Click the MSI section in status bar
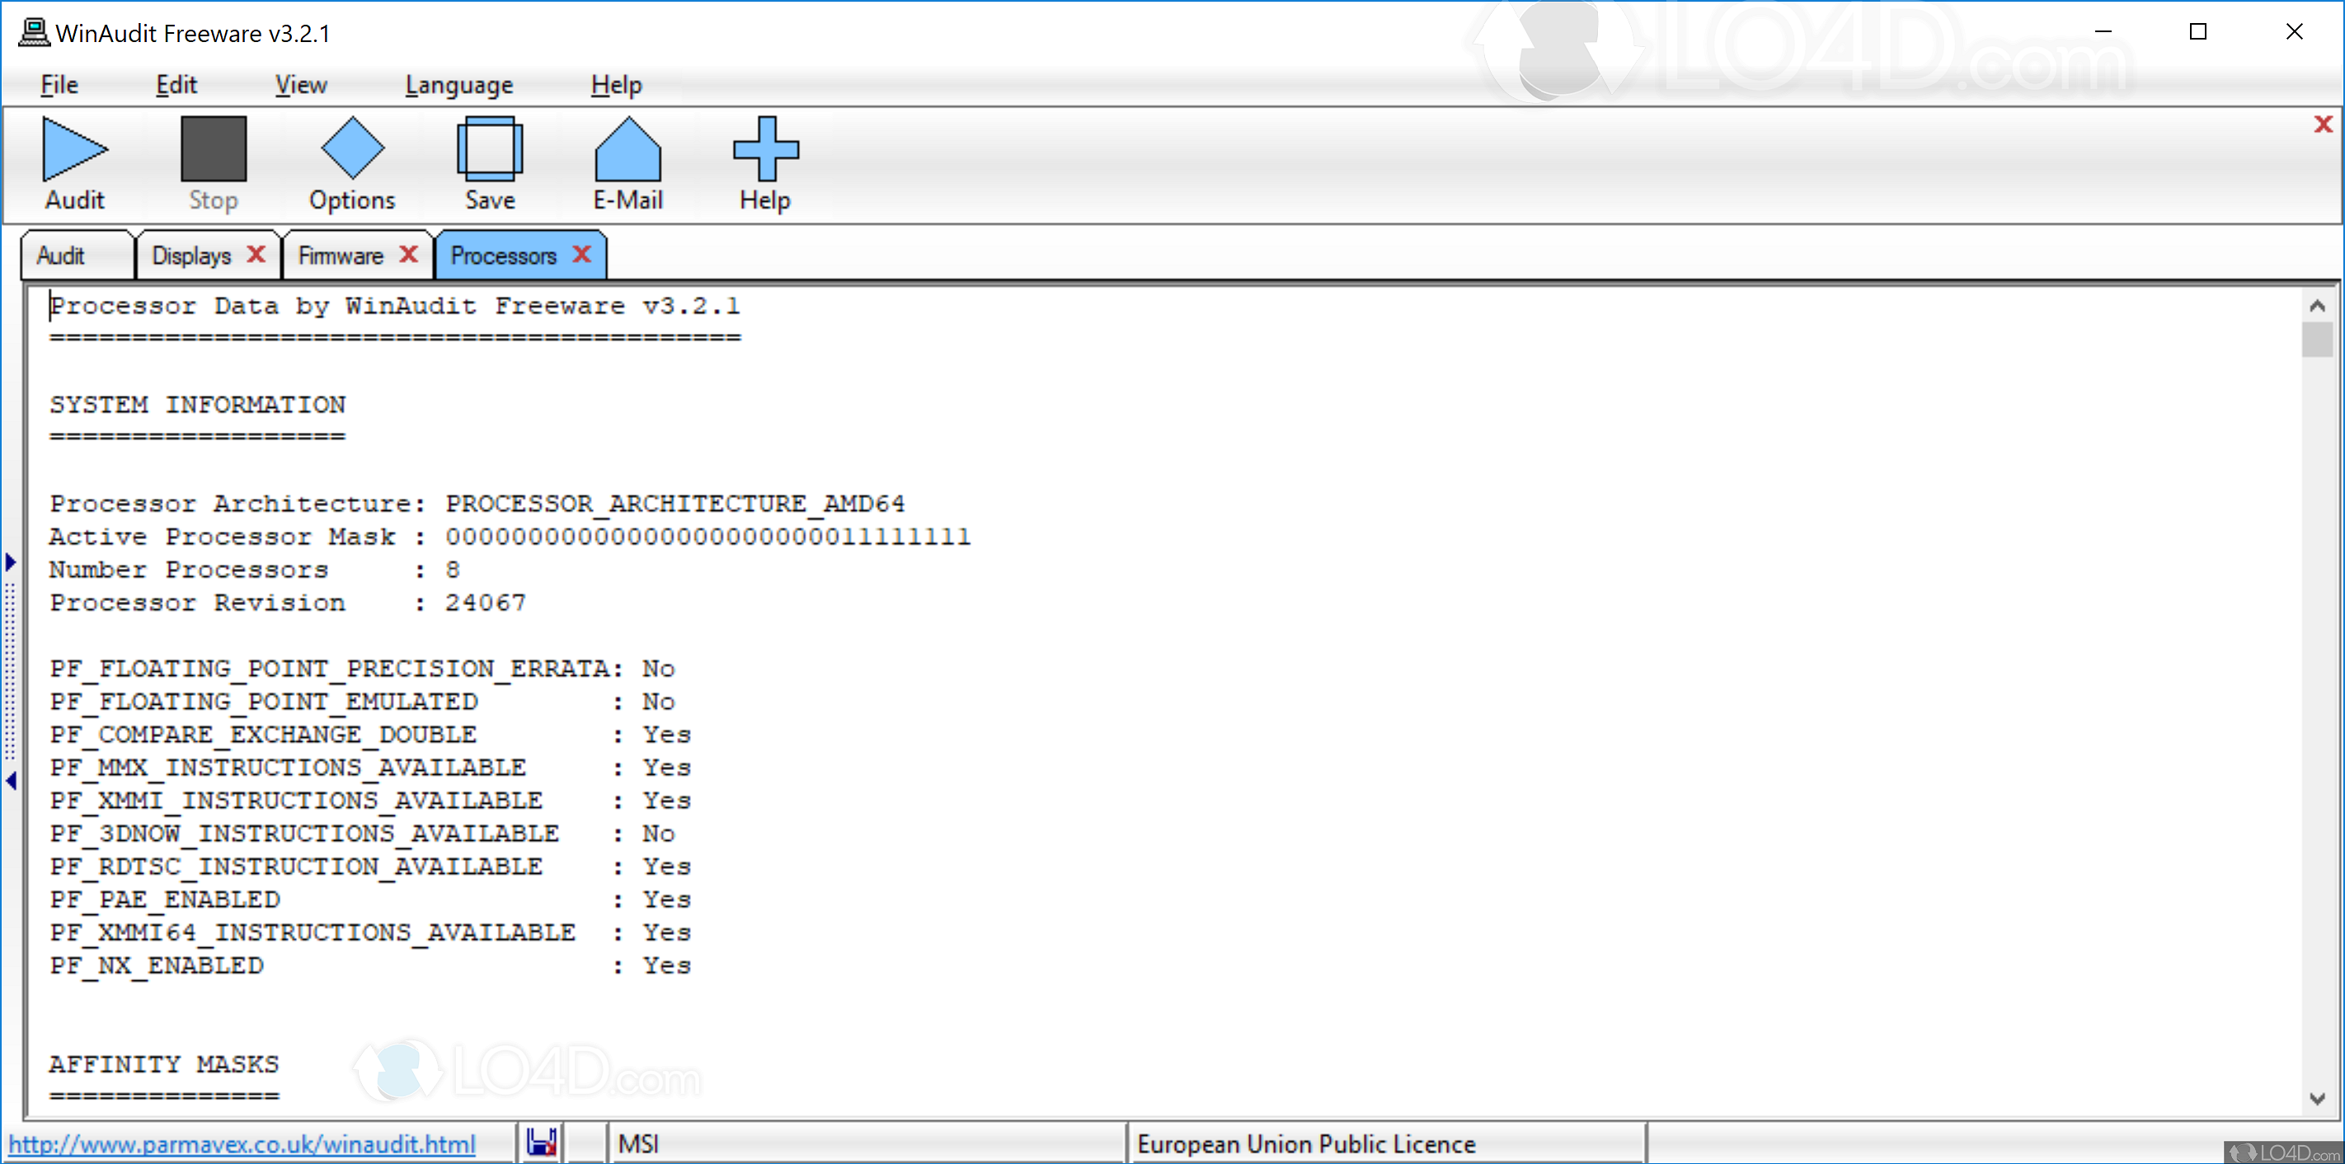This screenshot has height=1164, width=2345. pyautogui.click(x=638, y=1144)
